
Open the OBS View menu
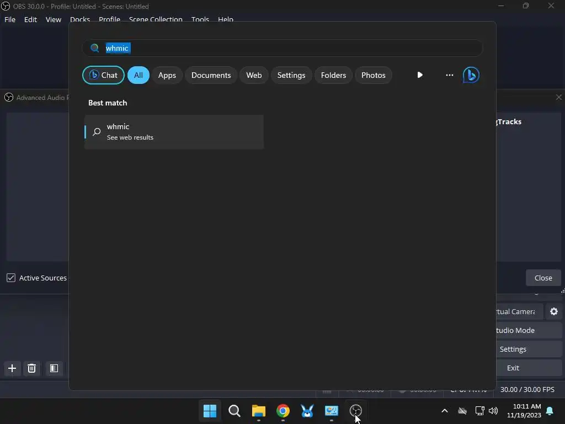(x=54, y=19)
